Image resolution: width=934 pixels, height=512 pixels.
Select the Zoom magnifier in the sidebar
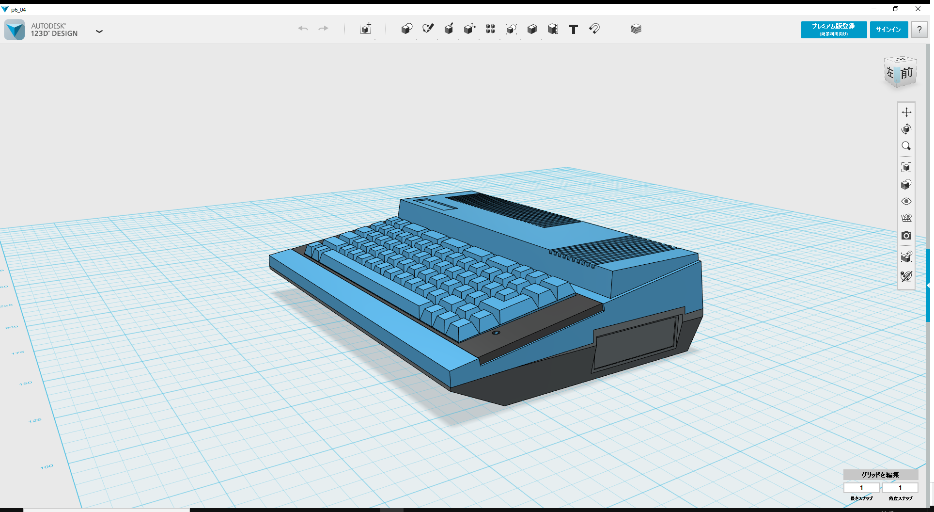pyautogui.click(x=907, y=146)
